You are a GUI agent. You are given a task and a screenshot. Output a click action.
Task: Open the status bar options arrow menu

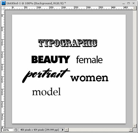point(63,130)
